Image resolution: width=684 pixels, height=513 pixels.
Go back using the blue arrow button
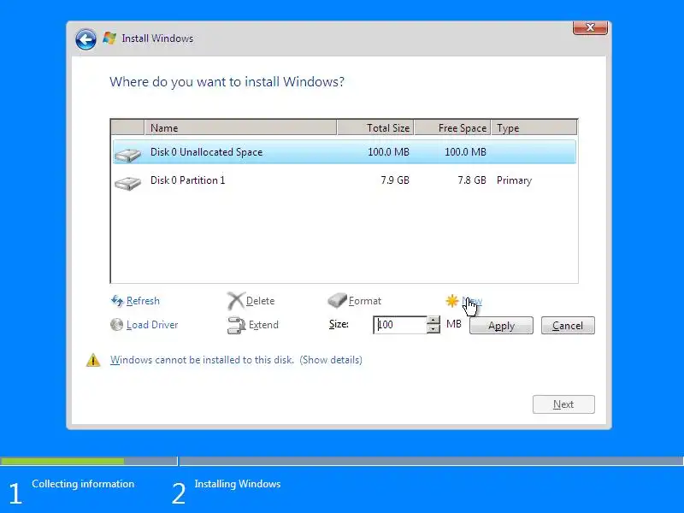point(85,39)
